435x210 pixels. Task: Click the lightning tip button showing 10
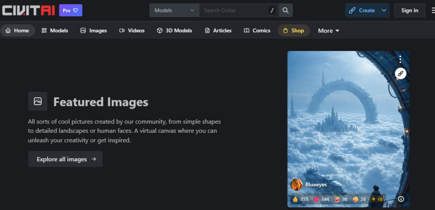(x=377, y=199)
